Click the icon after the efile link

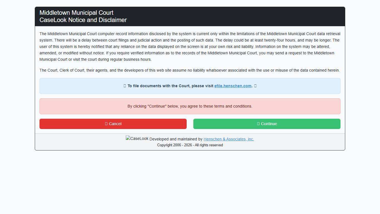click(x=255, y=86)
